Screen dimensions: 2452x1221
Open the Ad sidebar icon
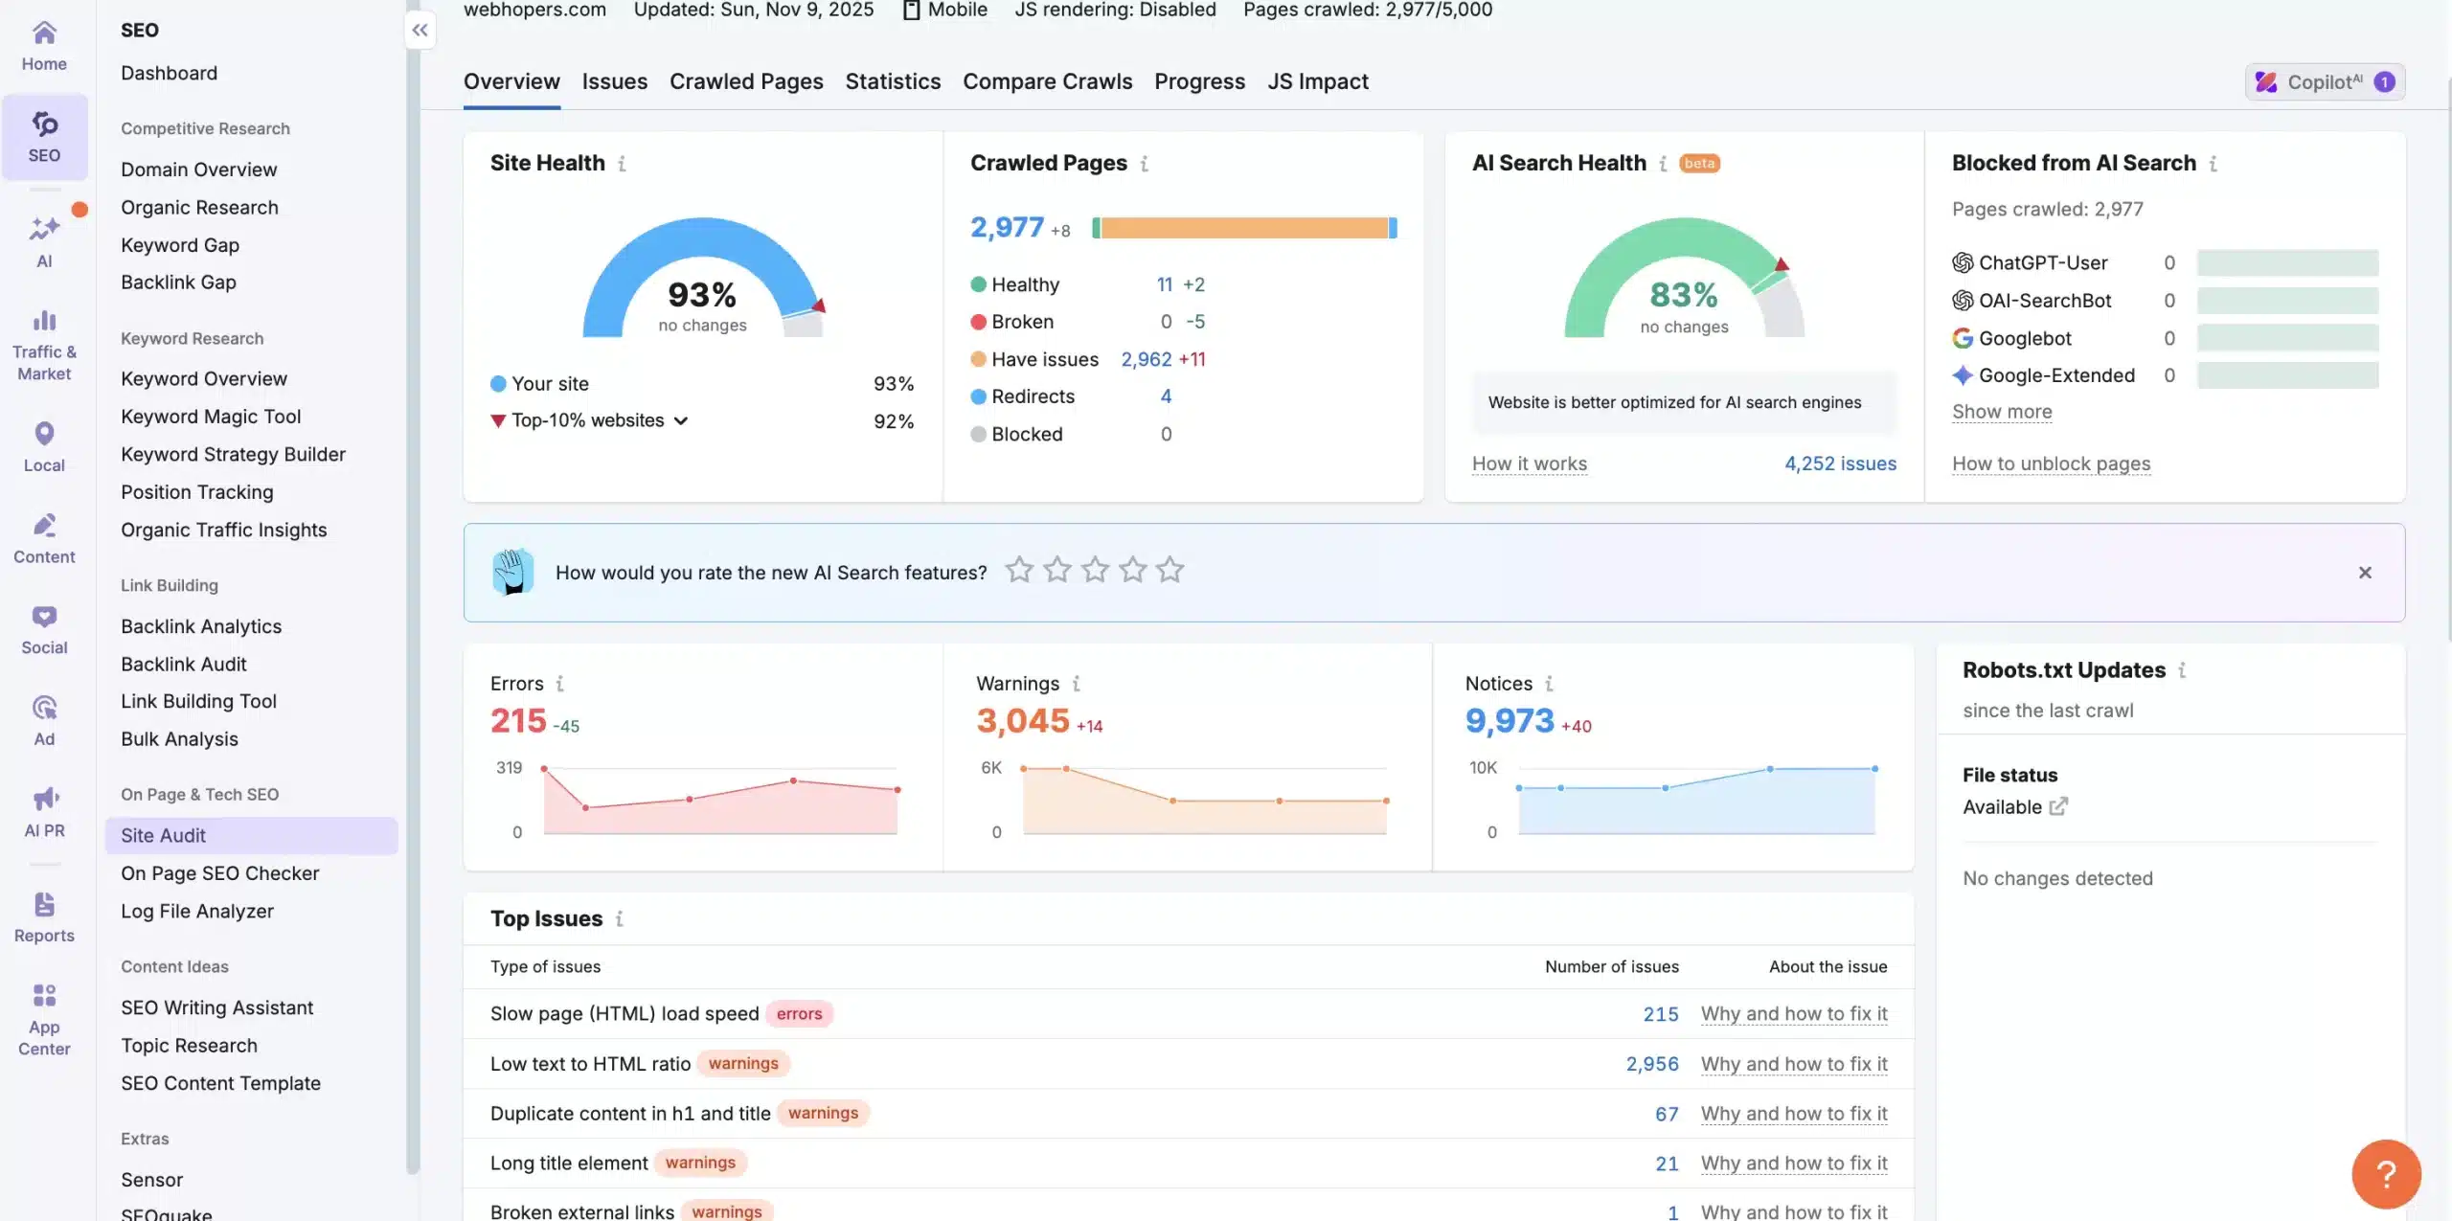click(x=44, y=720)
